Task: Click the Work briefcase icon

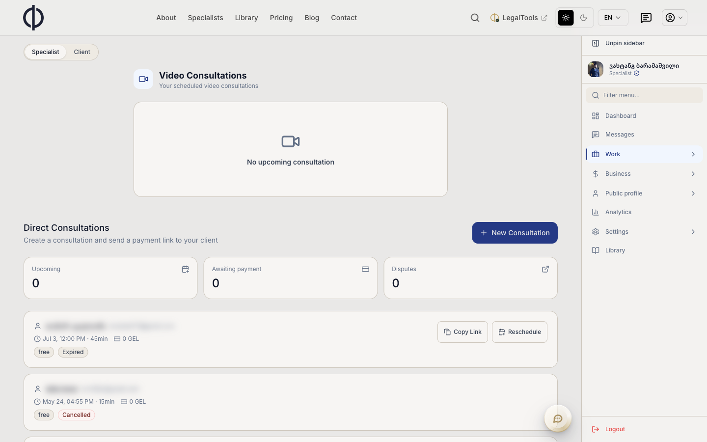Action: [x=596, y=154]
